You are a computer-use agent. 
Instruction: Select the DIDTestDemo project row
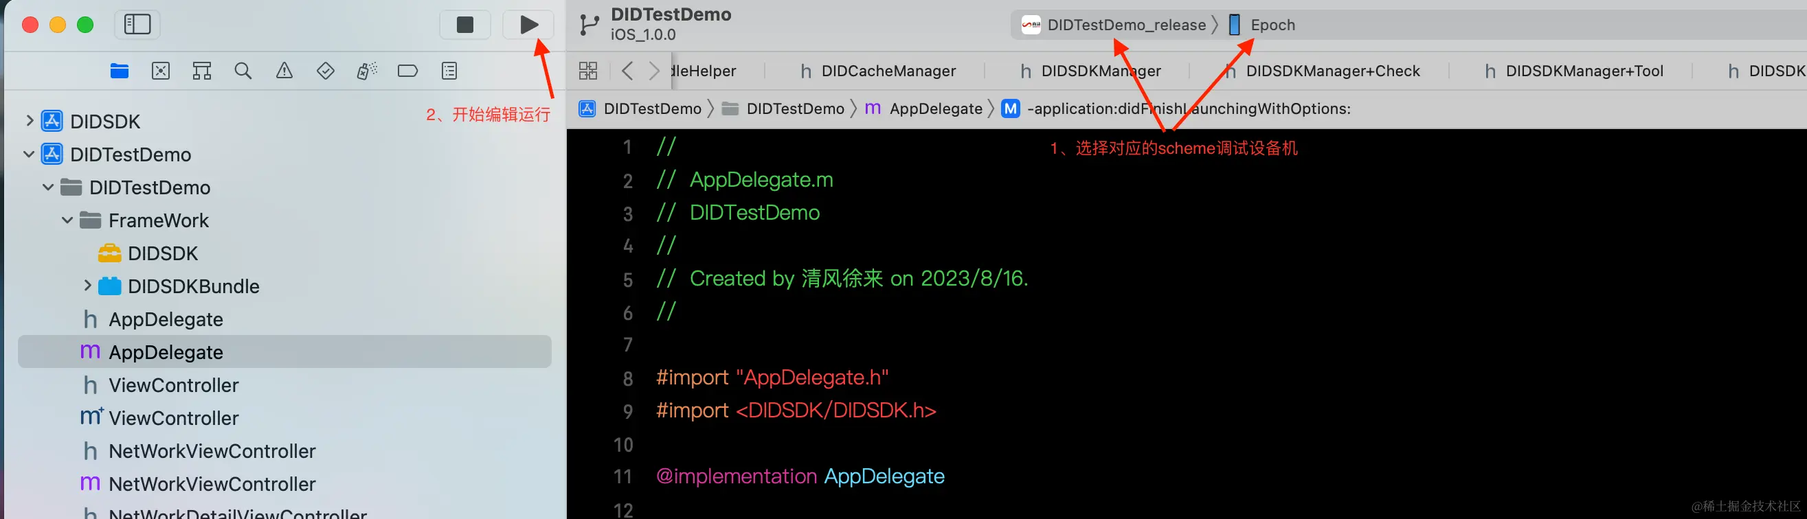pyautogui.click(x=284, y=154)
